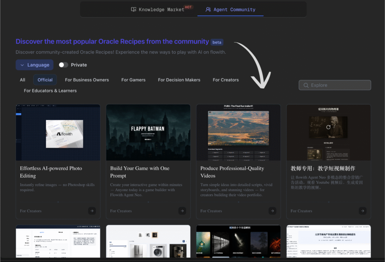385x262 pixels.
Task: Toggle the Private switch
Action: (x=62, y=65)
